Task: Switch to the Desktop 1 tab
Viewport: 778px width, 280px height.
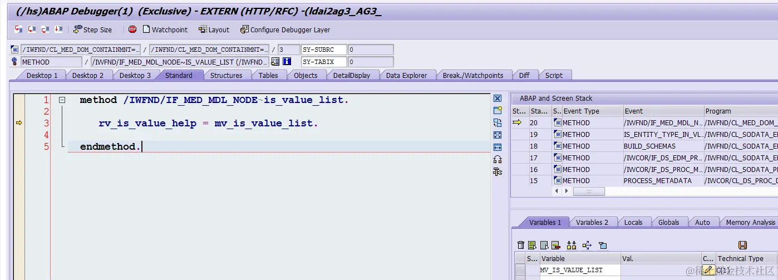Action: (x=42, y=75)
